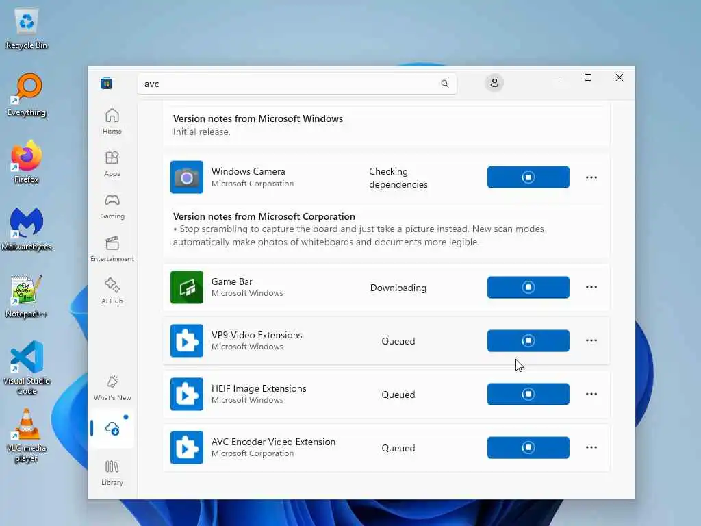The width and height of the screenshot is (701, 526).
Task: Click the search box containing 'avc'
Action: pyautogui.click(x=297, y=84)
